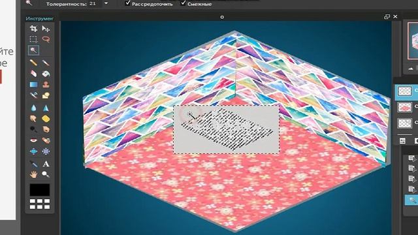
Task: Select the Blur droplet tool
Action: (x=33, y=108)
